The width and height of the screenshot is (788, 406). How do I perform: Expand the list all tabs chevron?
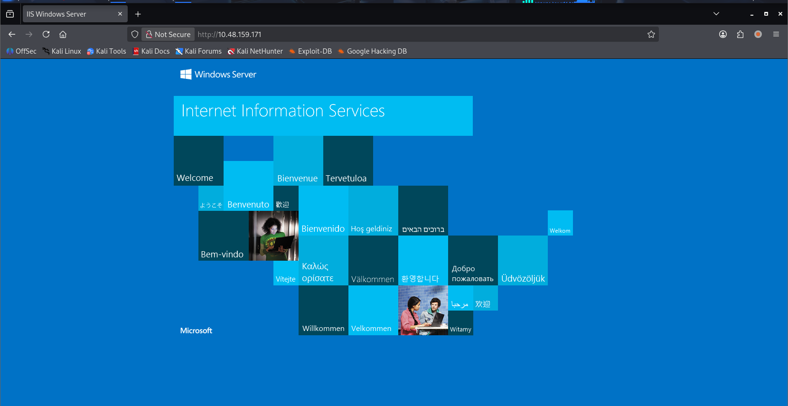[x=716, y=14]
